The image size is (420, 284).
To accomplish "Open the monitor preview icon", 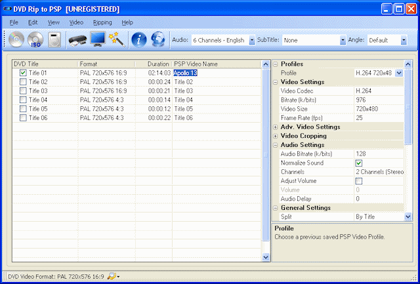I will [98, 39].
